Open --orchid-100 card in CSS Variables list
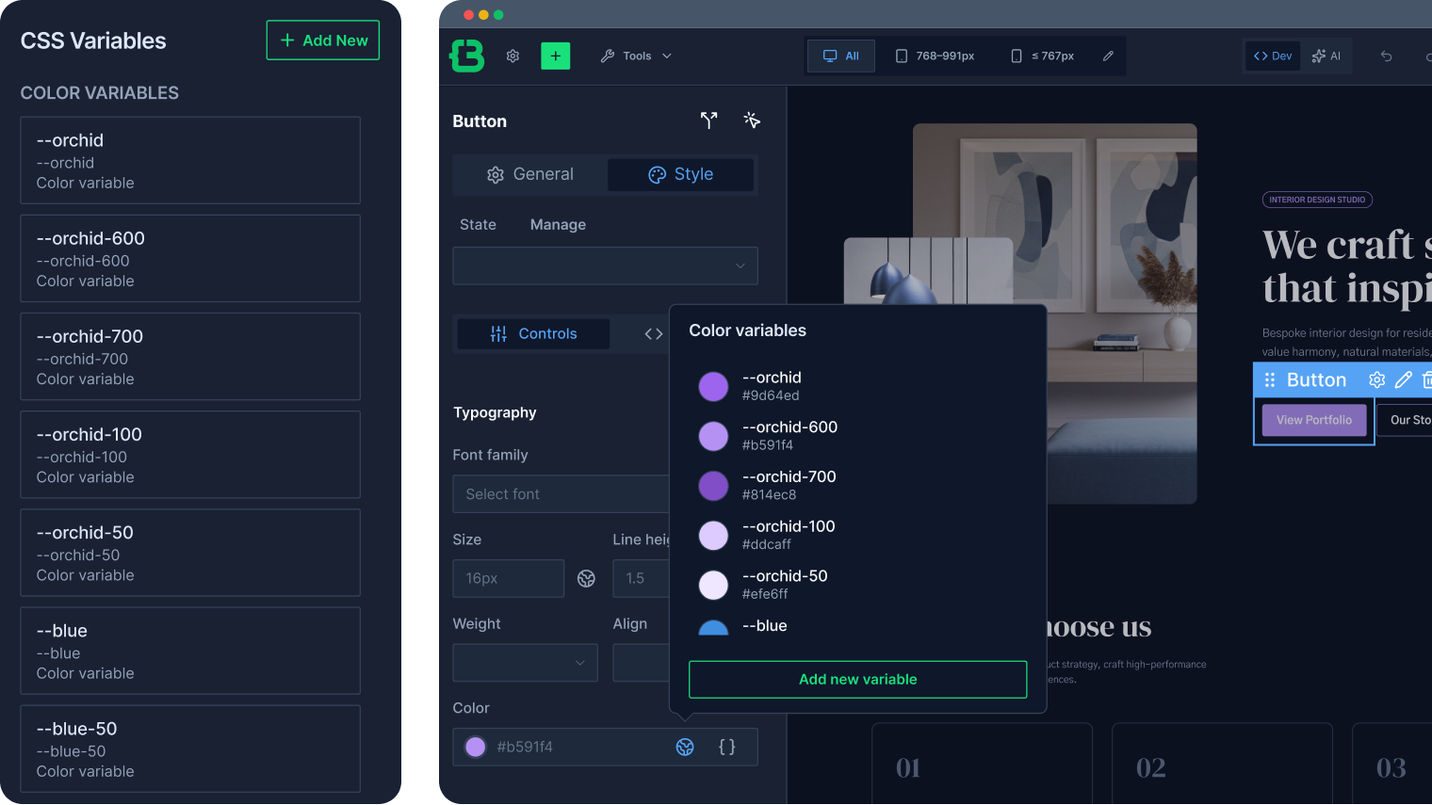Viewport: 1432px width, 805px height. 190,455
